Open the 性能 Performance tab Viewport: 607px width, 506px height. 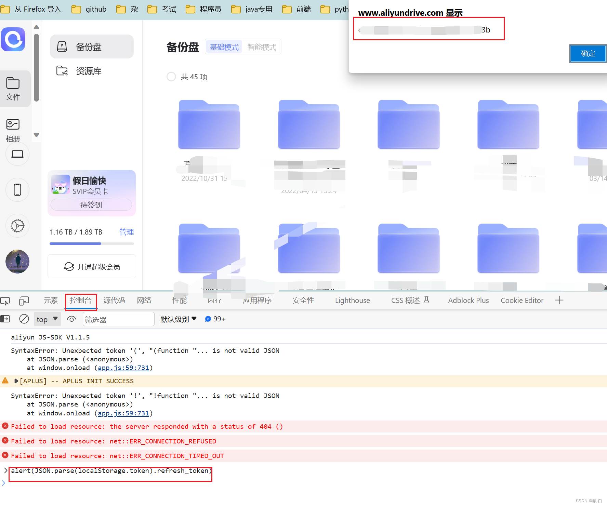[180, 301]
